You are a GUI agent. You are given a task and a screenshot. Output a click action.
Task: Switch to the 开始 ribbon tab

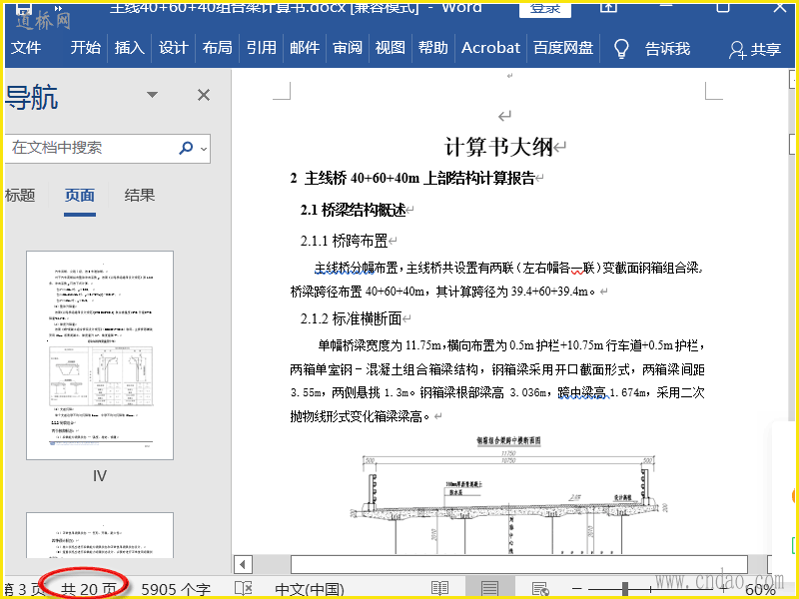pos(86,48)
